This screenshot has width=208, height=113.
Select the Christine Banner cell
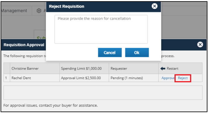click(x=35, y=68)
